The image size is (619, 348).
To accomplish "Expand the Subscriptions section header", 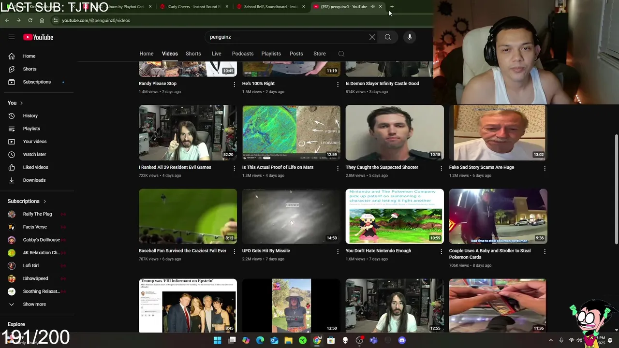I will coord(27,202).
